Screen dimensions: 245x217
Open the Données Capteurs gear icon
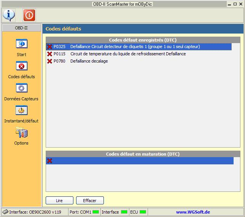[x=21, y=88]
